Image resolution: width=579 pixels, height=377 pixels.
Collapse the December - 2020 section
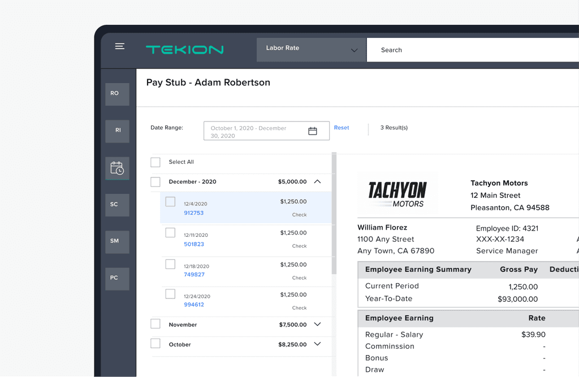tap(317, 182)
